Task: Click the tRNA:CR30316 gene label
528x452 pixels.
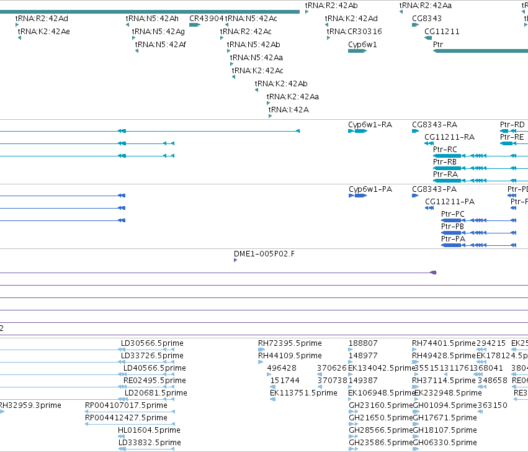Action: [354, 32]
